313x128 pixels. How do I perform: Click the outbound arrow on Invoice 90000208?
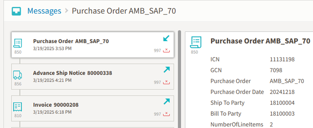coord(167,101)
